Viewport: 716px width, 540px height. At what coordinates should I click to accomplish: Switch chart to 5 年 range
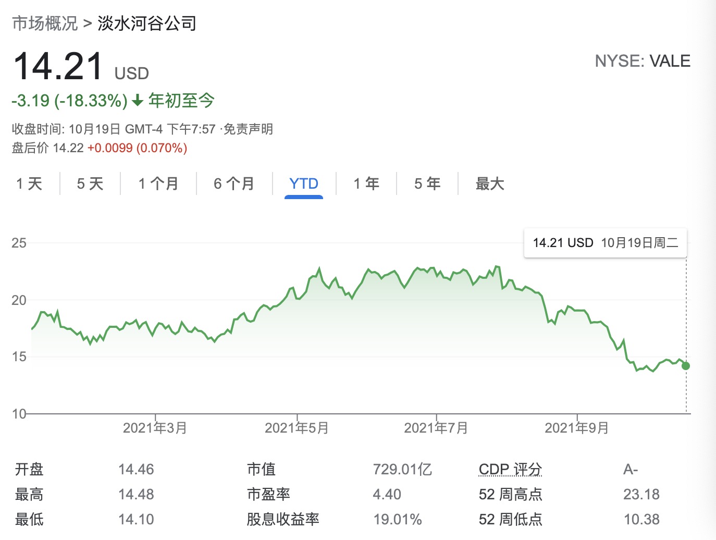pos(427,183)
